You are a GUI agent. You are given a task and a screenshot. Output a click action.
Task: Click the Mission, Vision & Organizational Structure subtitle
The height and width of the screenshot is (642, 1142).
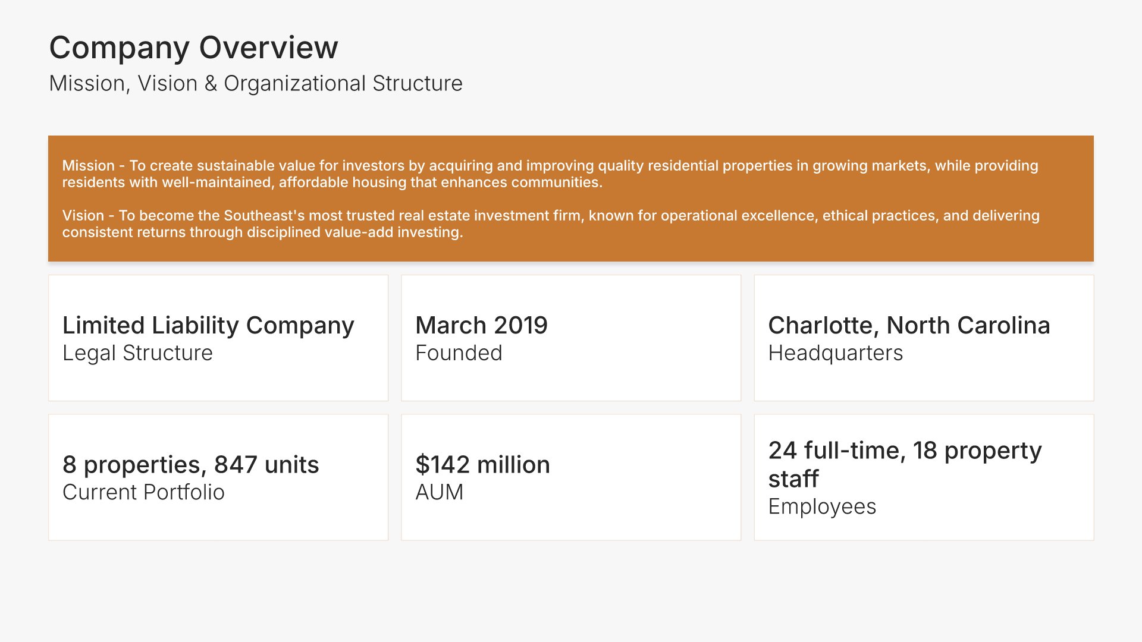click(x=256, y=84)
